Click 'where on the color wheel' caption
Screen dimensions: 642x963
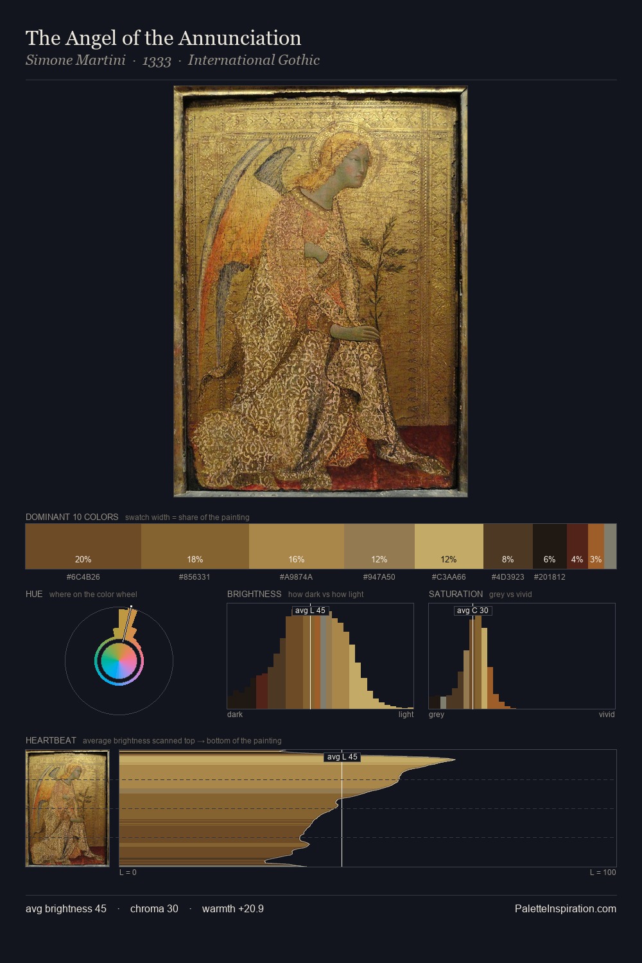[93, 594]
